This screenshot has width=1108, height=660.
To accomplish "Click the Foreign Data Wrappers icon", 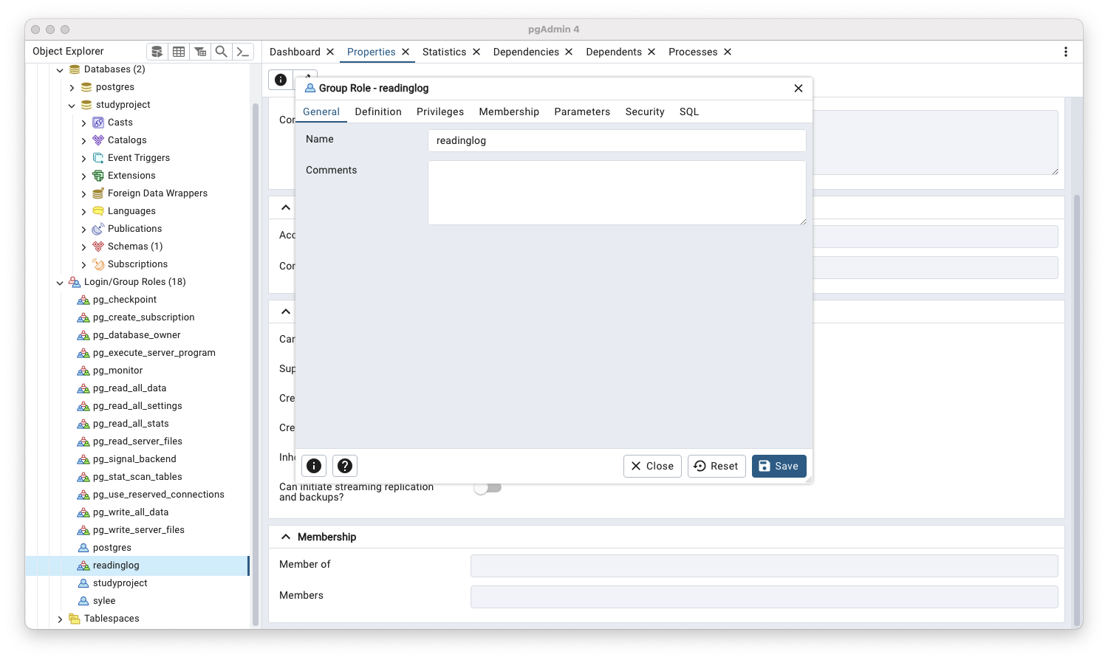I will click(98, 193).
